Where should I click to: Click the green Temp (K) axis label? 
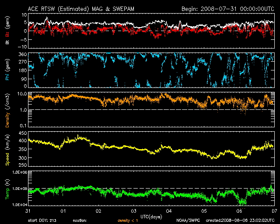click(x=7, y=189)
